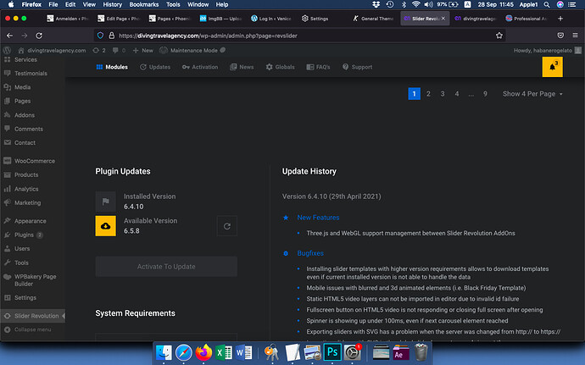
Task: Go to page 4 of modules
Action: 457,94
